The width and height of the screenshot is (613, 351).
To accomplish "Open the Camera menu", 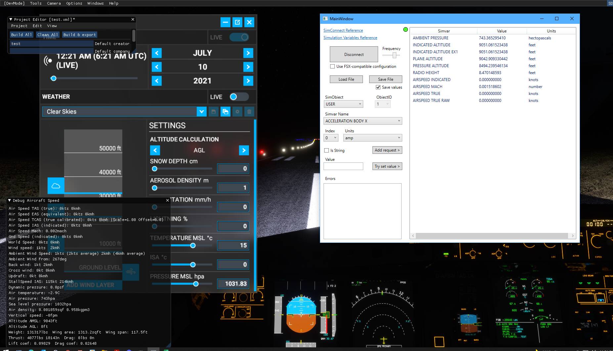I will coord(54,3).
